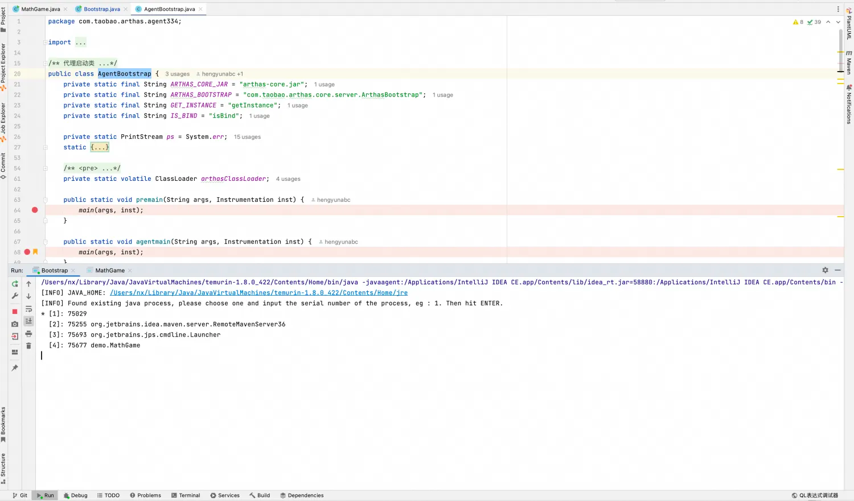Open the Dependencies tool window
The height and width of the screenshot is (501, 854).
click(x=302, y=495)
